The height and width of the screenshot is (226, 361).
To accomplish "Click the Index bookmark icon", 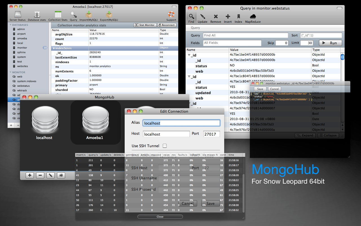I will (x=238, y=17).
